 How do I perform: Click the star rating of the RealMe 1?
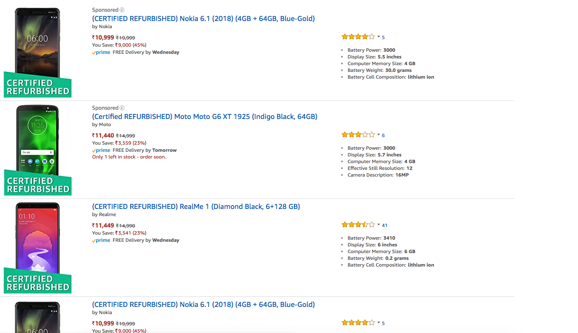pos(358,225)
